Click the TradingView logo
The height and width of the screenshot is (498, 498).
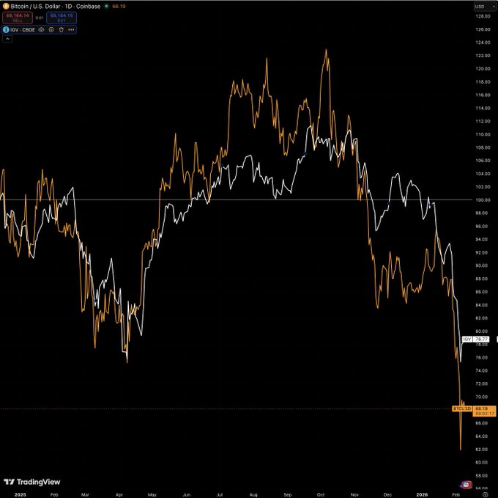tap(32, 482)
